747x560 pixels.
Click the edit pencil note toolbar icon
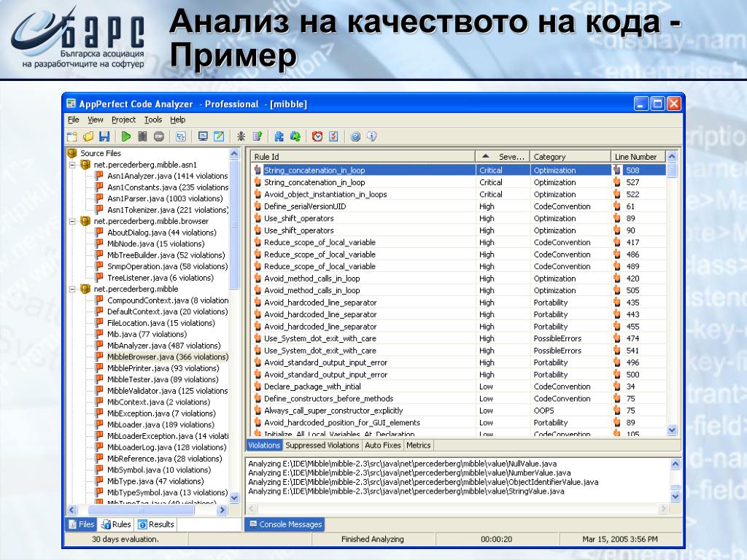[x=219, y=136]
